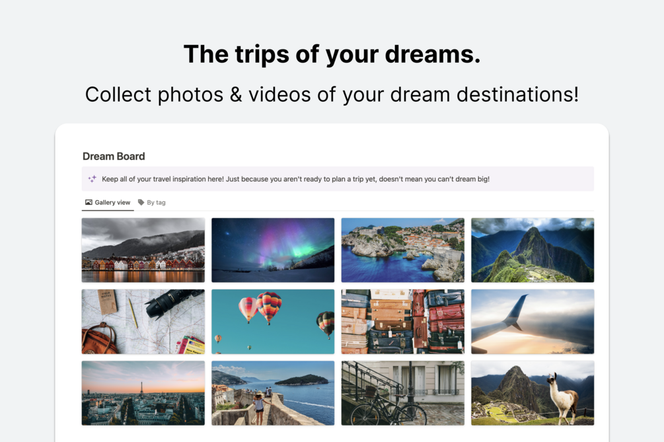Click the tag icon beside By tag

pos(141,202)
